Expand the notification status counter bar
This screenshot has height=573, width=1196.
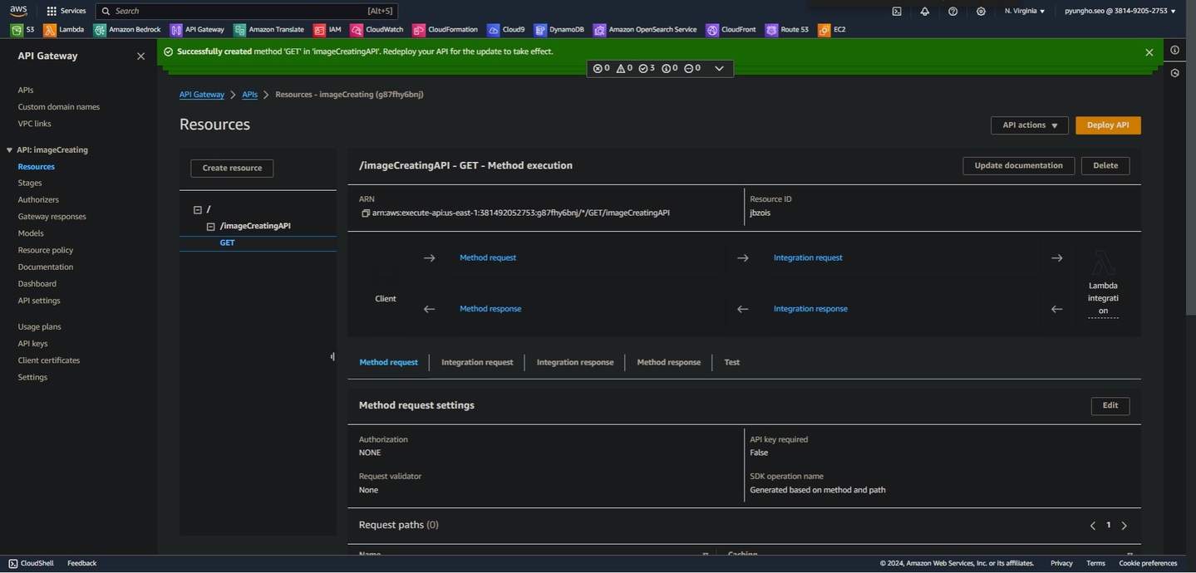pyautogui.click(x=660, y=68)
